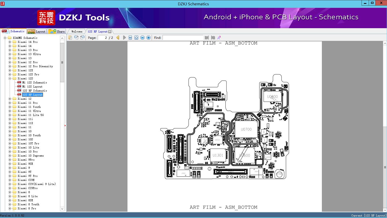Select Xiaomi 12X in the tree
Screen dimensions: 387x218
click(x=25, y=70)
